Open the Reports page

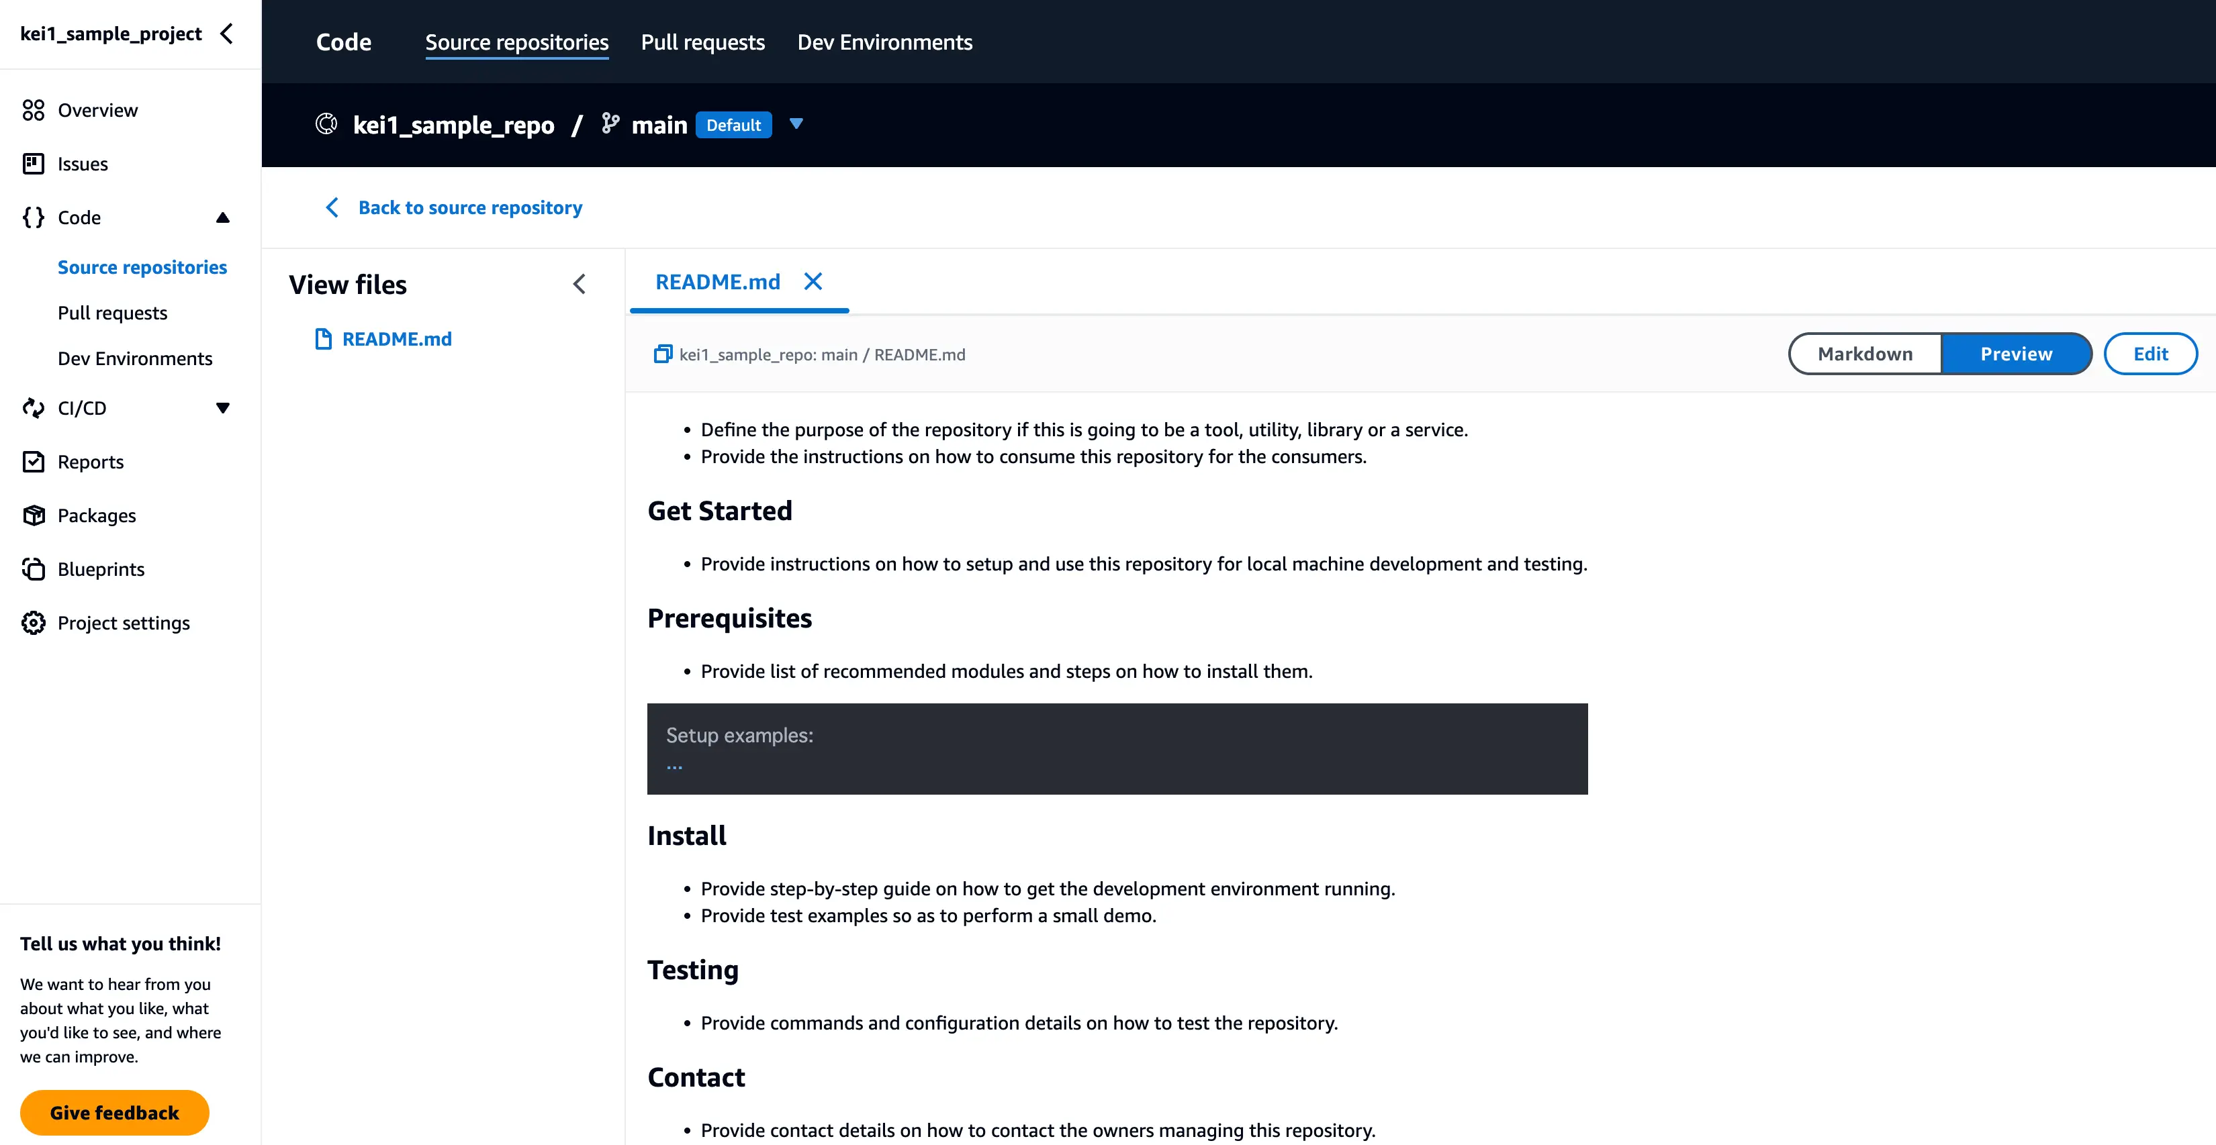91,462
